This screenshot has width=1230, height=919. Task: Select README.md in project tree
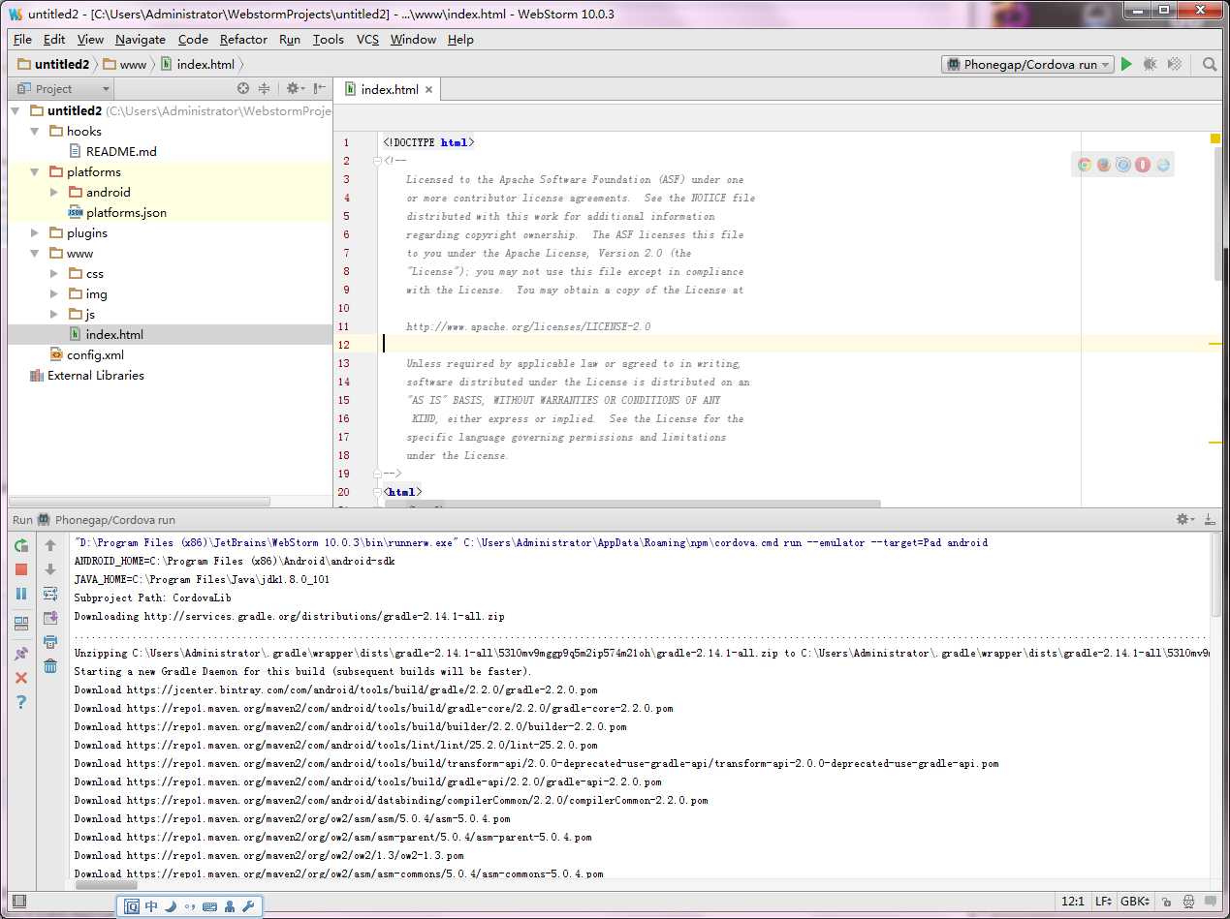(121, 152)
